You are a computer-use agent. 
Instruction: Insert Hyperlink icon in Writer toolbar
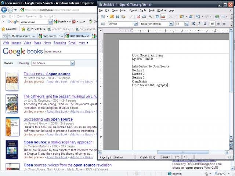coord(217,16)
